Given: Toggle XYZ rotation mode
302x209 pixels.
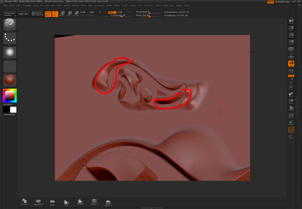Looking at the screenshot, I should (291, 76).
